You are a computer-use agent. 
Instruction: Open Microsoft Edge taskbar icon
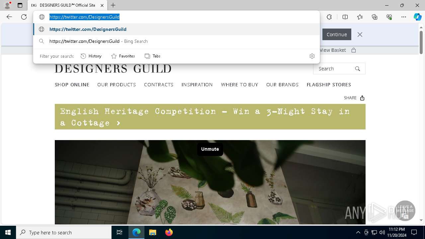click(136, 232)
